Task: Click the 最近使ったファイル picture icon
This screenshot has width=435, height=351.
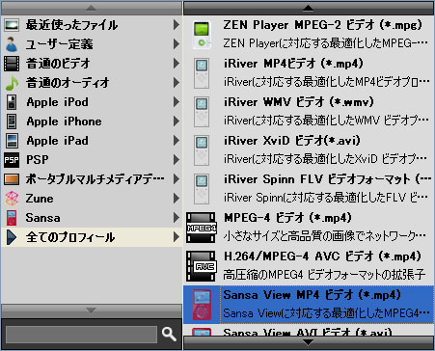Action: (x=12, y=25)
